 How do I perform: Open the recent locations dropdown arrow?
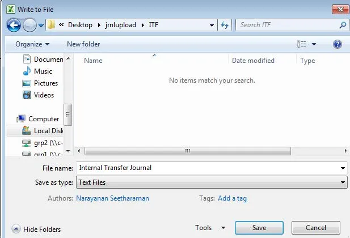click(41, 25)
